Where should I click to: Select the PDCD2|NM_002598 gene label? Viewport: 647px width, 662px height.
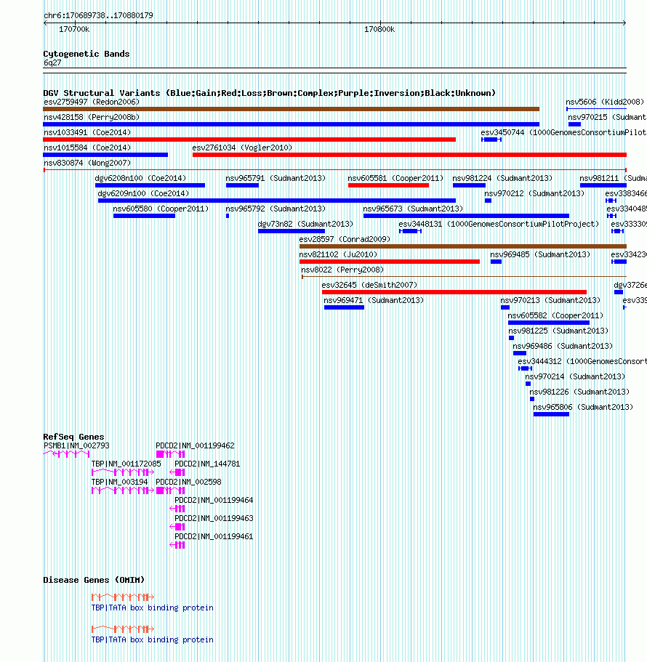click(188, 482)
